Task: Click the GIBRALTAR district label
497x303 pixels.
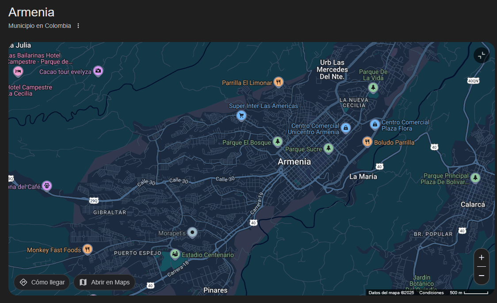Action: click(x=110, y=212)
